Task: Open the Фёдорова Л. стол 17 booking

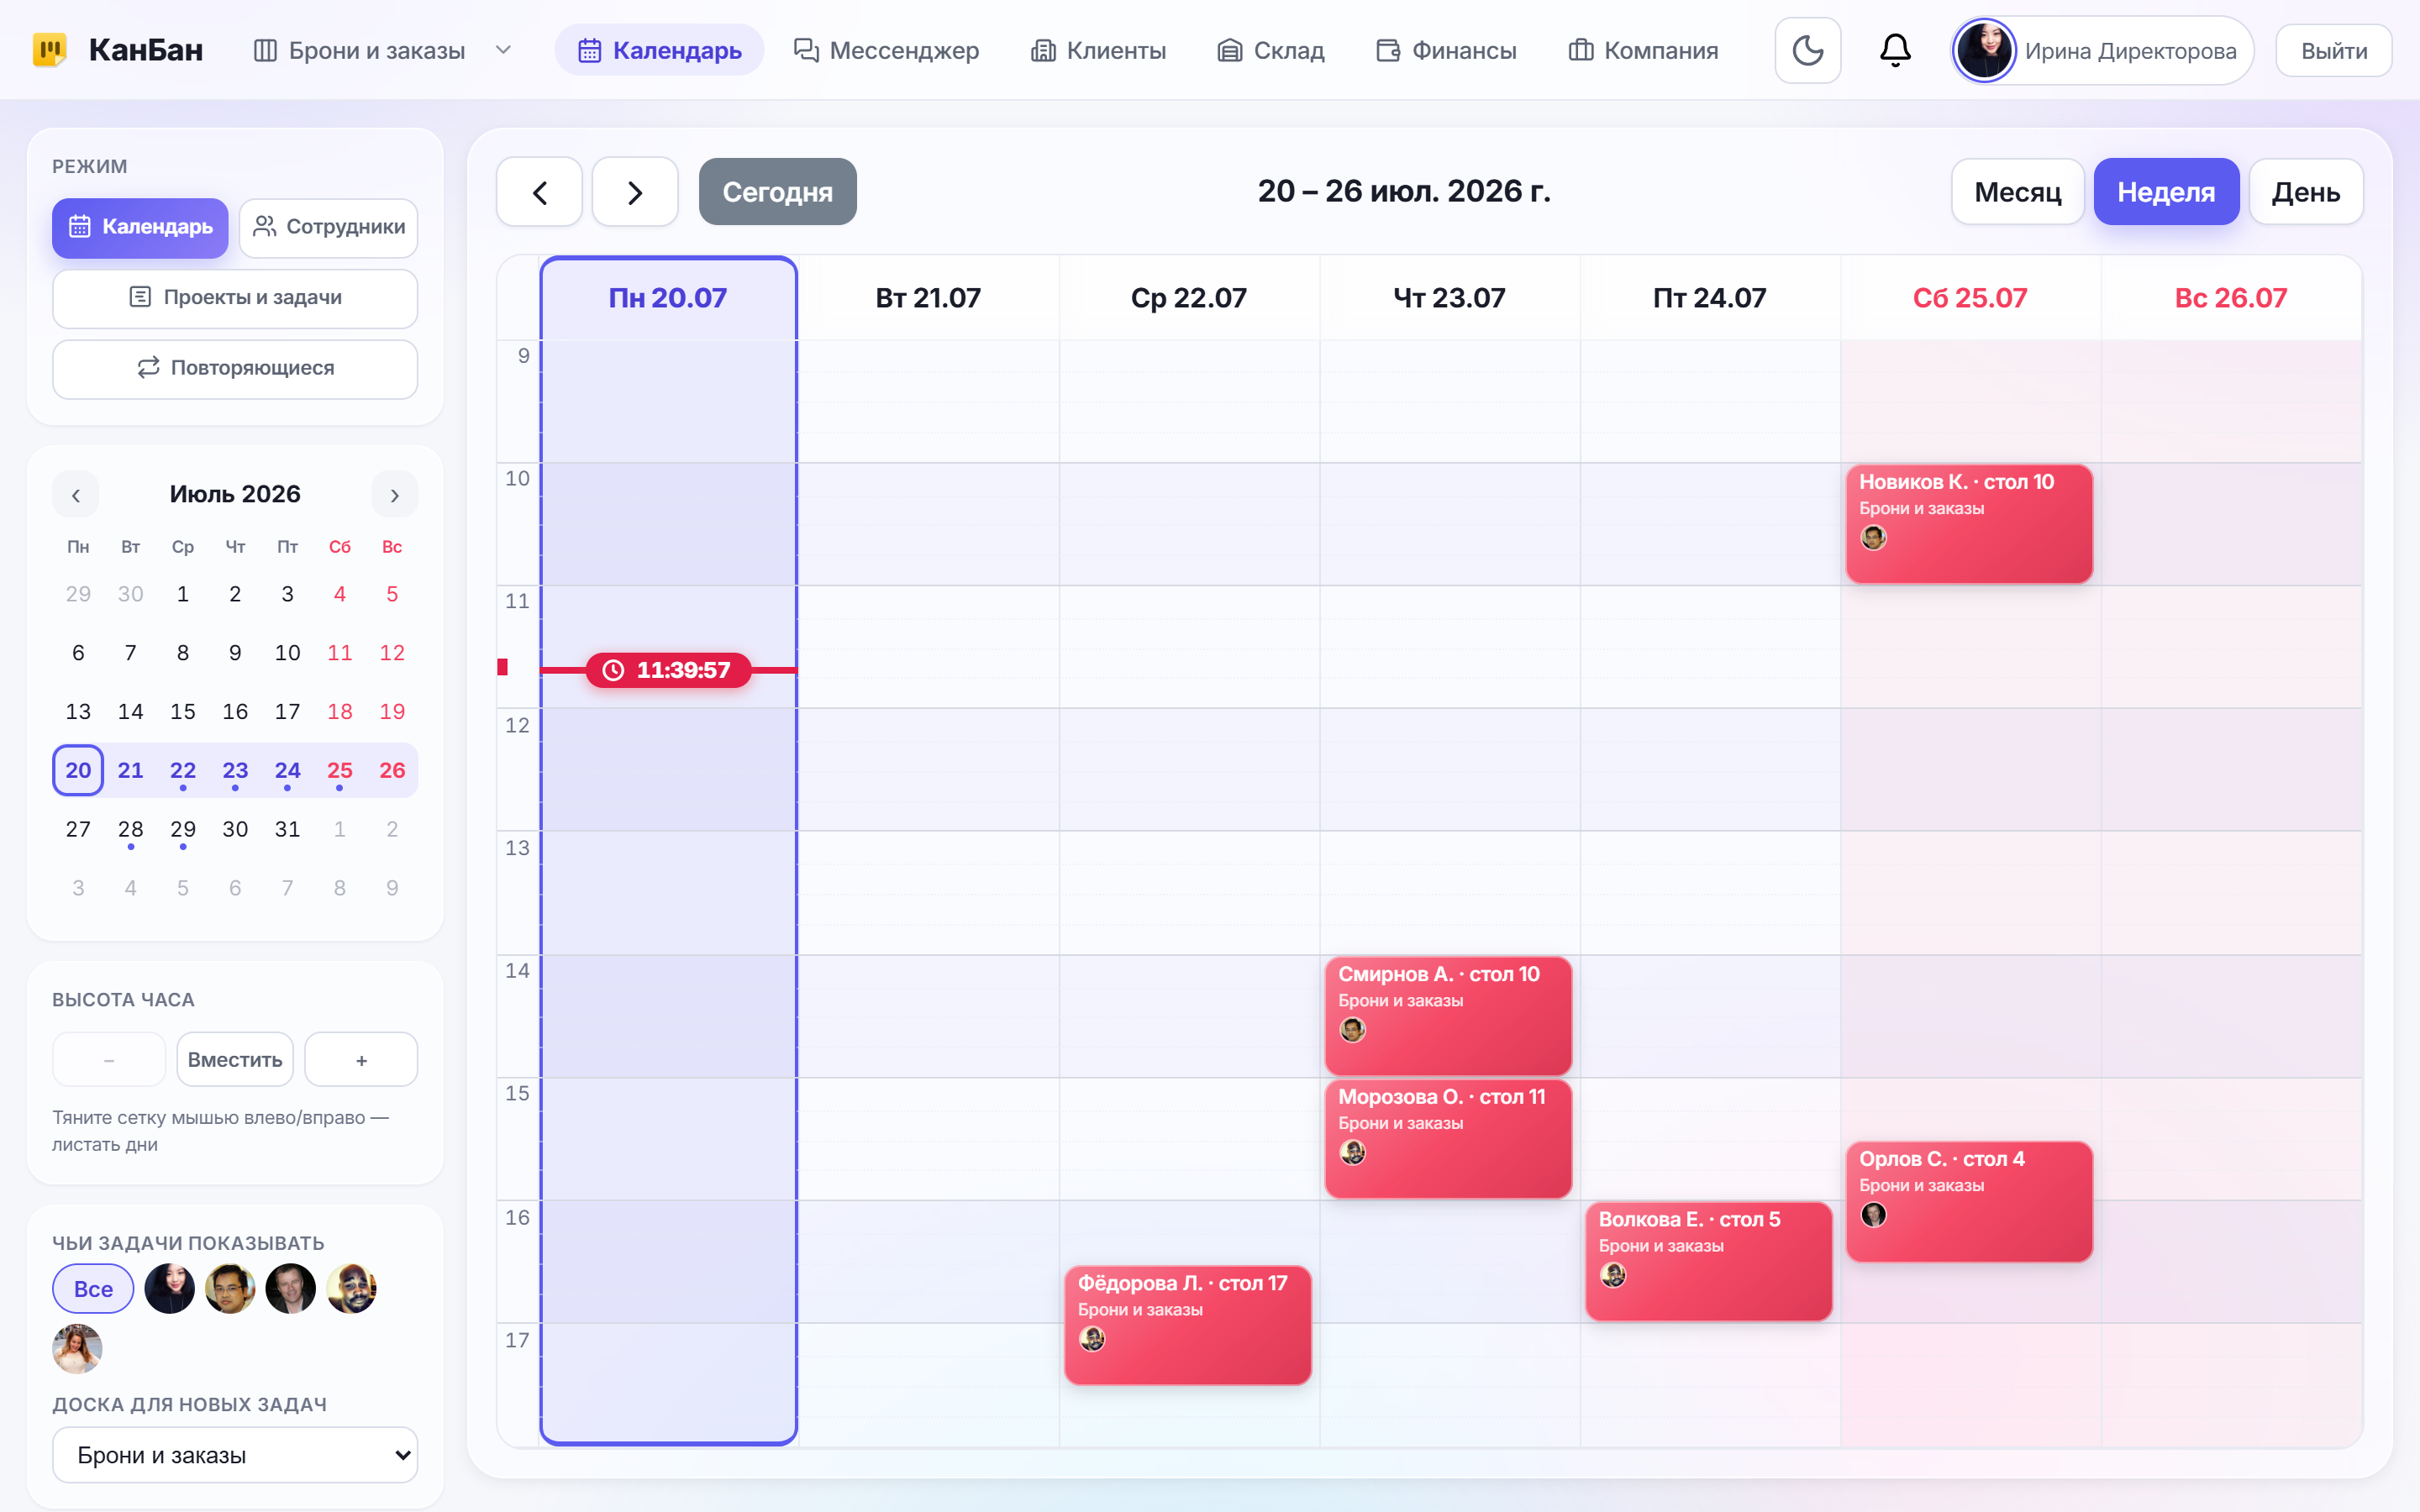Action: (1187, 1325)
